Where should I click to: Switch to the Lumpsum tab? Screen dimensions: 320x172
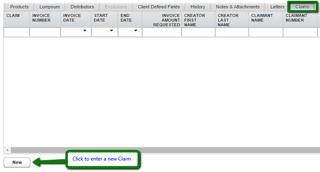[x=50, y=7]
